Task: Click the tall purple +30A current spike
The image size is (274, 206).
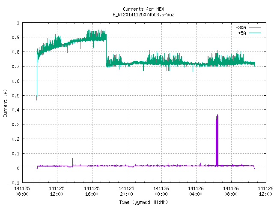Action: tap(217, 140)
